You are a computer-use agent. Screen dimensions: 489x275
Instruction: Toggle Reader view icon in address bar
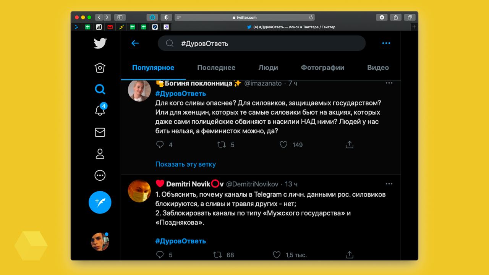(x=179, y=17)
